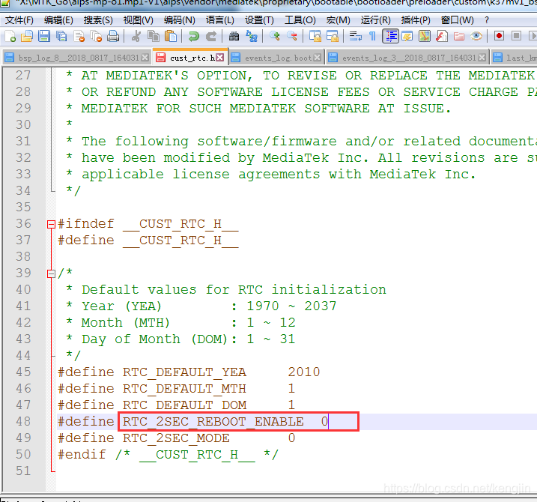
Task: Open the Folder as Workspace icon
Action: (459, 36)
